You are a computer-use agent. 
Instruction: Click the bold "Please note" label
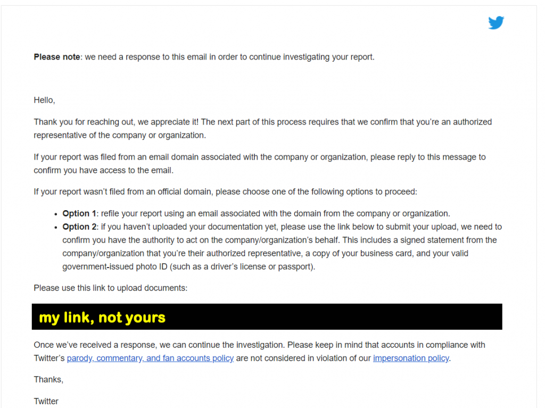[x=57, y=57]
